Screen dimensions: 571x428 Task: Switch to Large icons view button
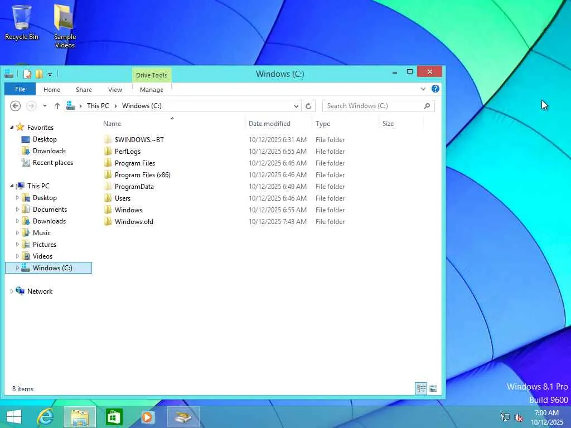pyautogui.click(x=433, y=388)
